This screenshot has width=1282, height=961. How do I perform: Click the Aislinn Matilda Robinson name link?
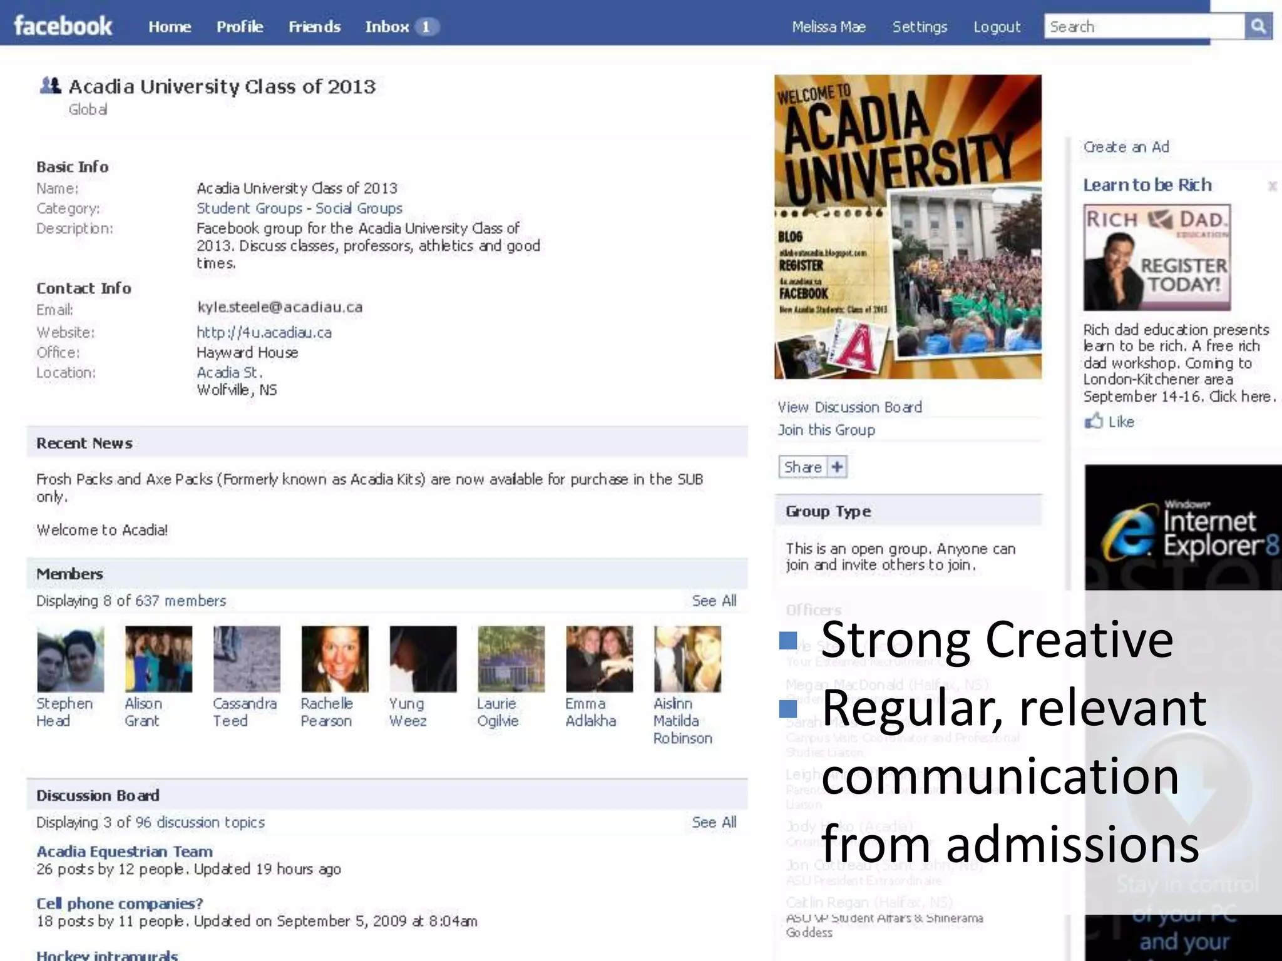pyautogui.click(x=683, y=721)
